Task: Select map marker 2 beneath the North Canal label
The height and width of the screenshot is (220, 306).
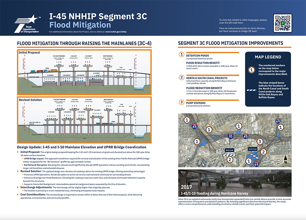Action: click(230, 160)
